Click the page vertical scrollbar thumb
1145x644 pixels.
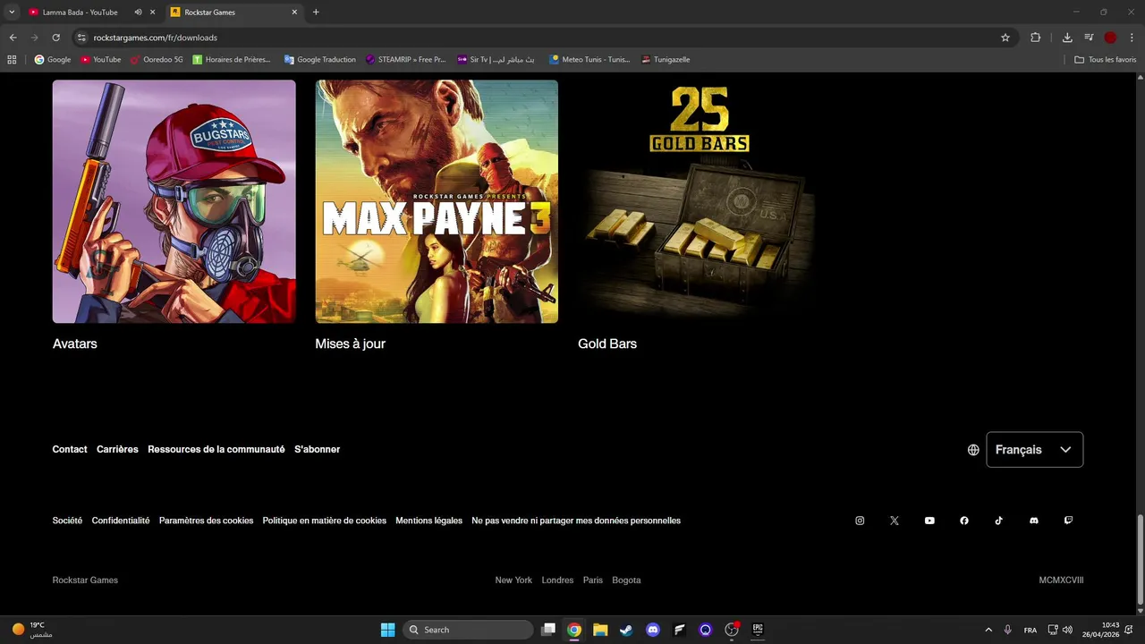(1140, 559)
